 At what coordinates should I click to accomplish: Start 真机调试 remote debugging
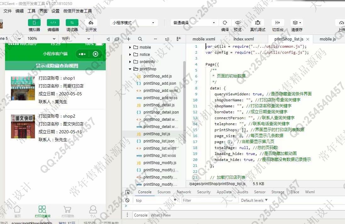tap(258, 23)
